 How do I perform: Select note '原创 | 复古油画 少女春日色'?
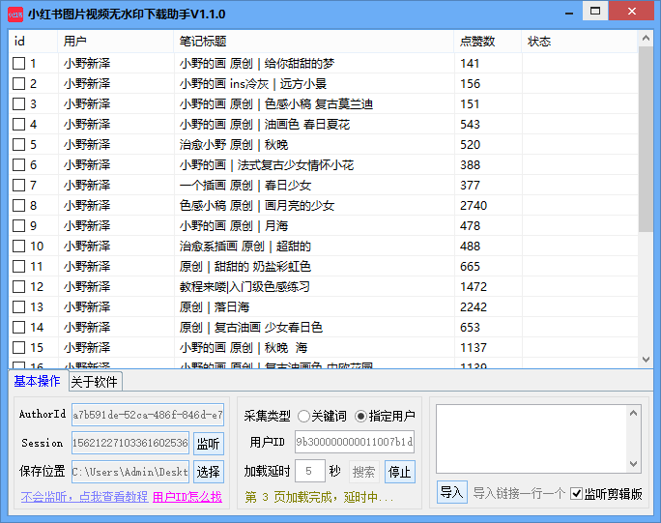(251, 328)
